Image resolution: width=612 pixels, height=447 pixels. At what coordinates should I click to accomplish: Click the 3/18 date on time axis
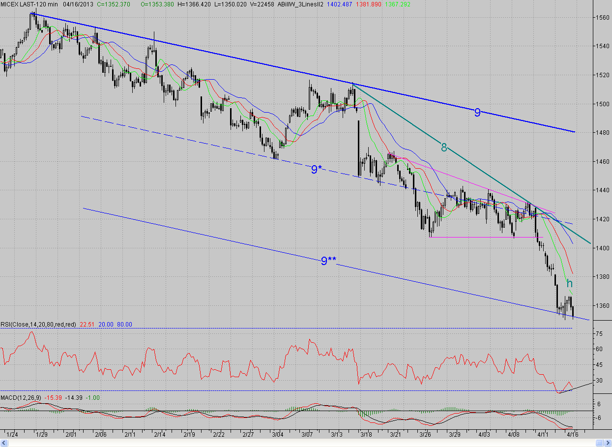pyautogui.click(x=366, y=435)
